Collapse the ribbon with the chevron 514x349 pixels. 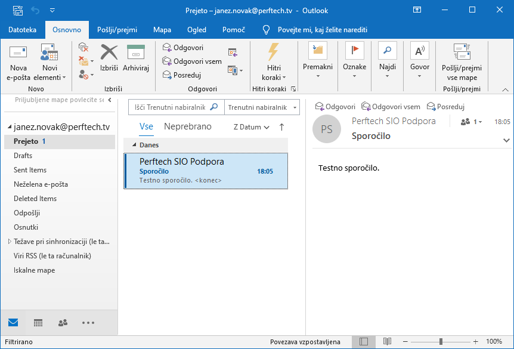pyautogui.click(x=505, y=89)
